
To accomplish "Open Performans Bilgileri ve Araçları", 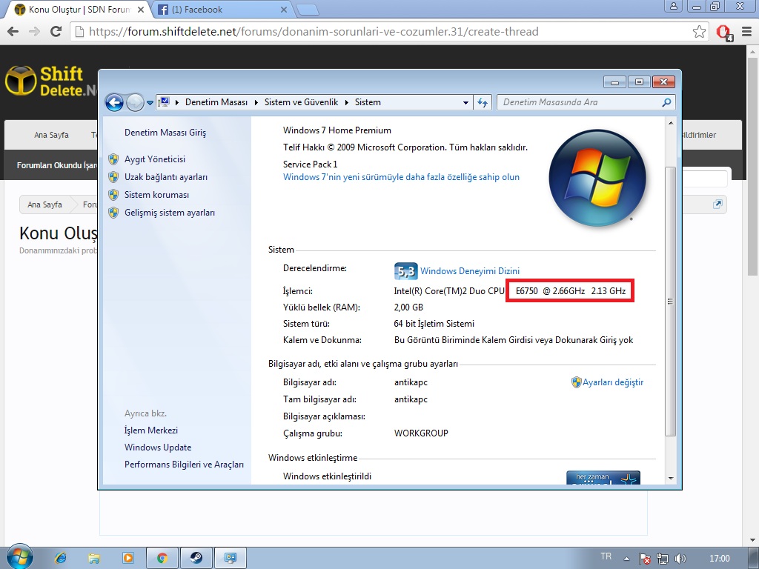I will pyautogui.click(x=184, y=465).
